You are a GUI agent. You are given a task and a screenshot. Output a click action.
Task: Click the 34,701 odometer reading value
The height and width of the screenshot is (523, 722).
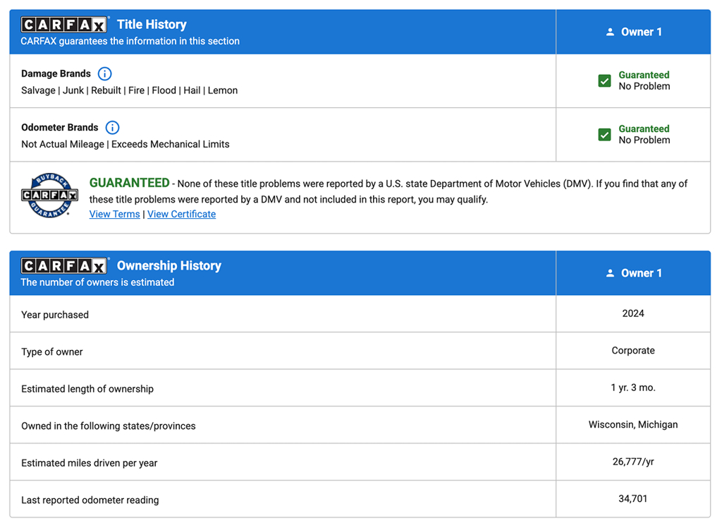pyautogui.click(x=632, y=498)
